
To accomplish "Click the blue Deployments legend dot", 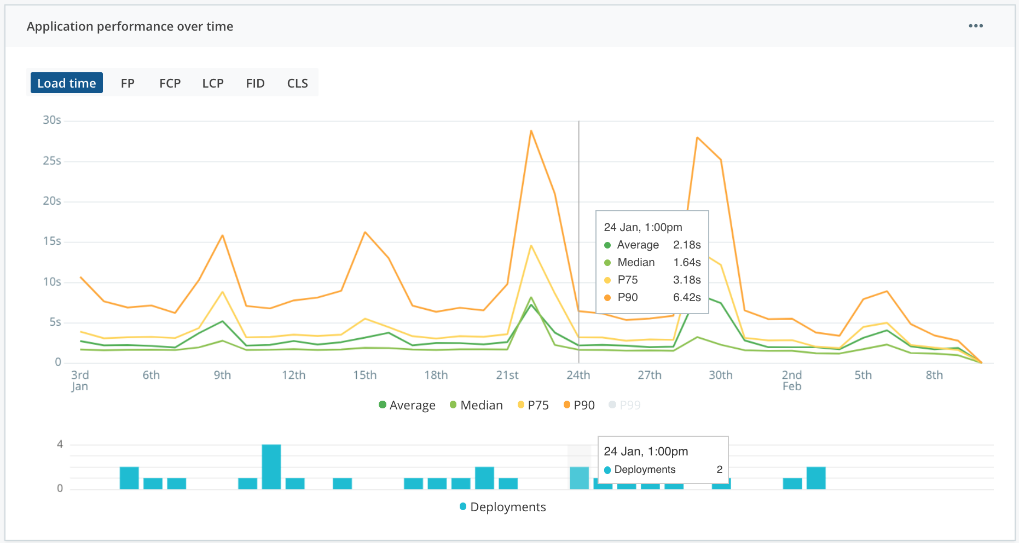I will coord(462,507).
